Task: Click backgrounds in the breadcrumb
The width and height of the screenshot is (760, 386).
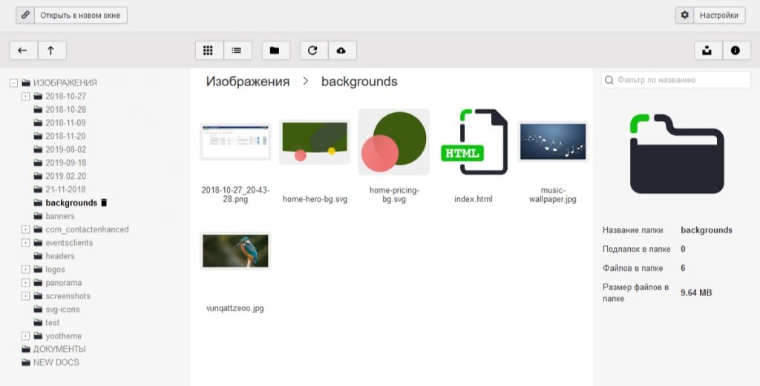Action: coord(359,82)
